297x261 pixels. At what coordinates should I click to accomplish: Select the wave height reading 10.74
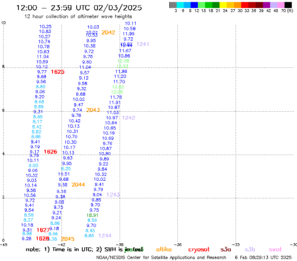(44, 41)
